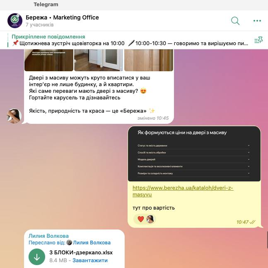Show pinned messages list icon
268x268 pixels.
tap(258, 40)
